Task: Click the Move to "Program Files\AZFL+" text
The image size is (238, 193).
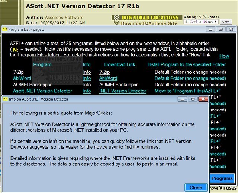Action: coord(187,91)
